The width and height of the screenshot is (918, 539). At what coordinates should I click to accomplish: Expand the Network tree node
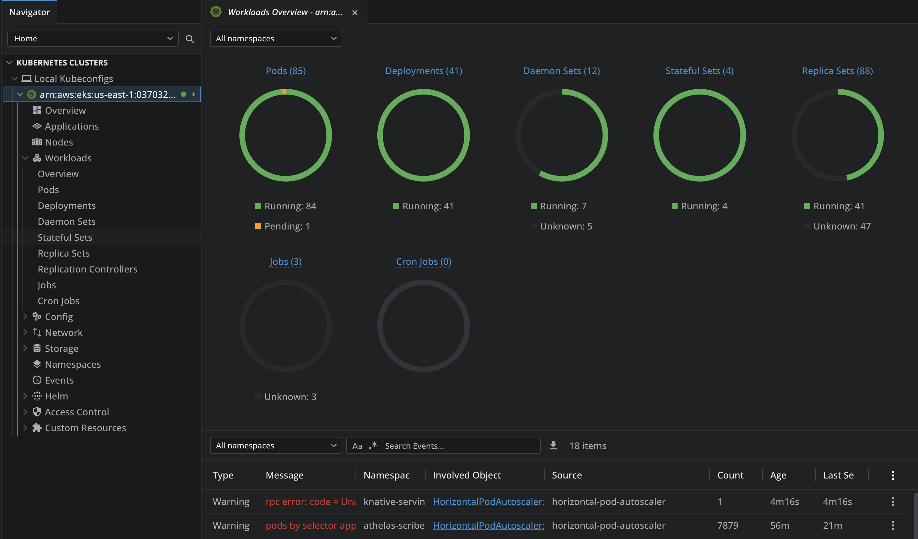25,332
